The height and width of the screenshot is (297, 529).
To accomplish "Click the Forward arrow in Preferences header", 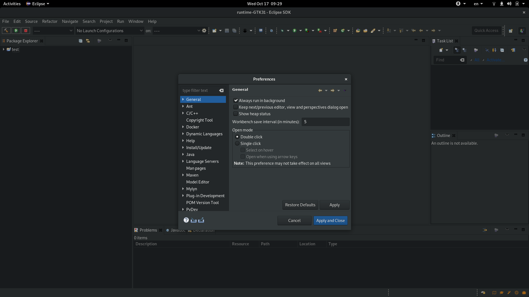I will (332, 90).
